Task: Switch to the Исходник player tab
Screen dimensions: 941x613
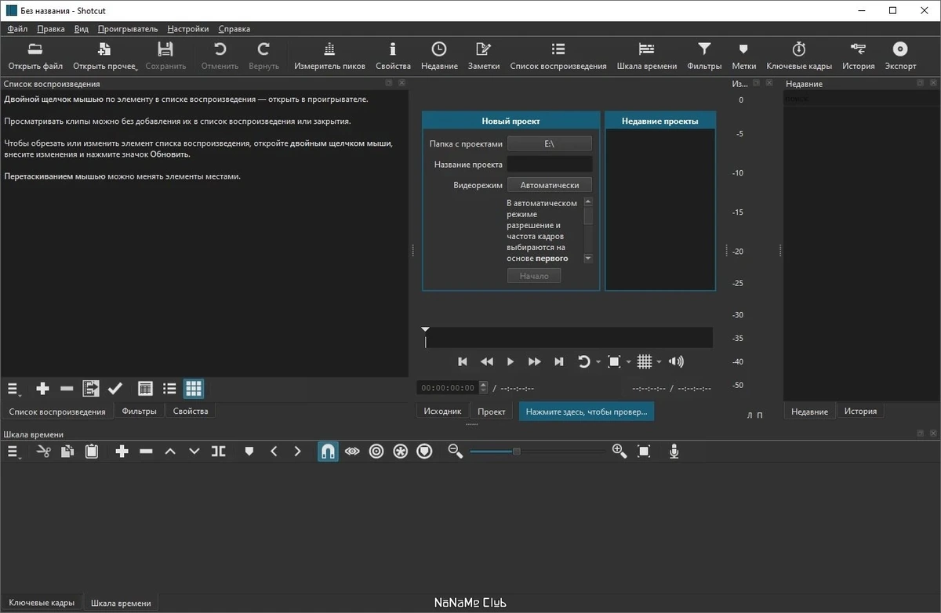Action: [442, 411]
